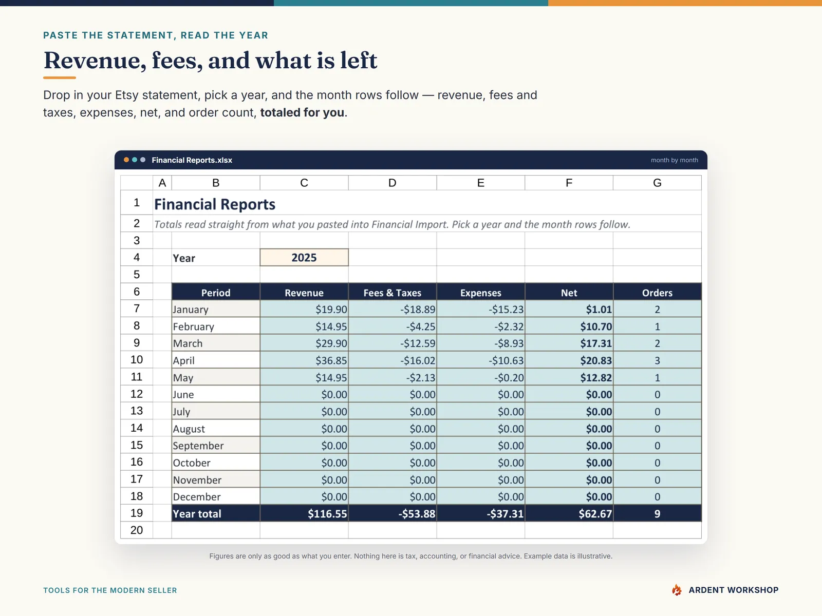Click March revenue value $29.90
822x616 pixels.
pyautogui.click(x=304, y=343)
